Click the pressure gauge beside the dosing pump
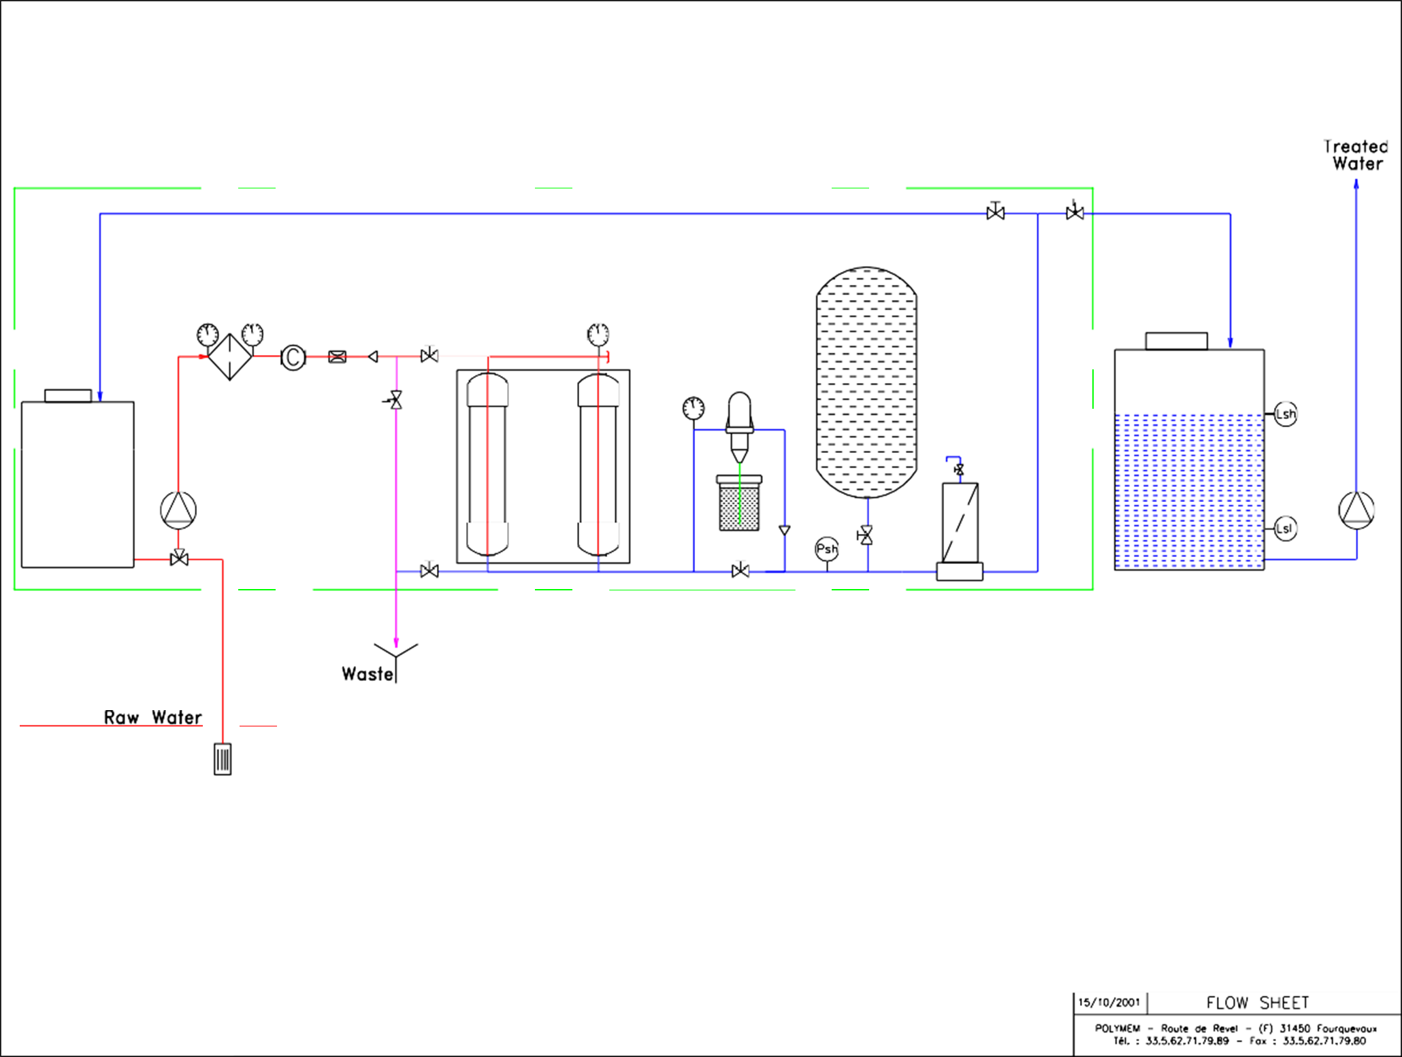Screen dimensions: 1402x1057 click(694, 409)
